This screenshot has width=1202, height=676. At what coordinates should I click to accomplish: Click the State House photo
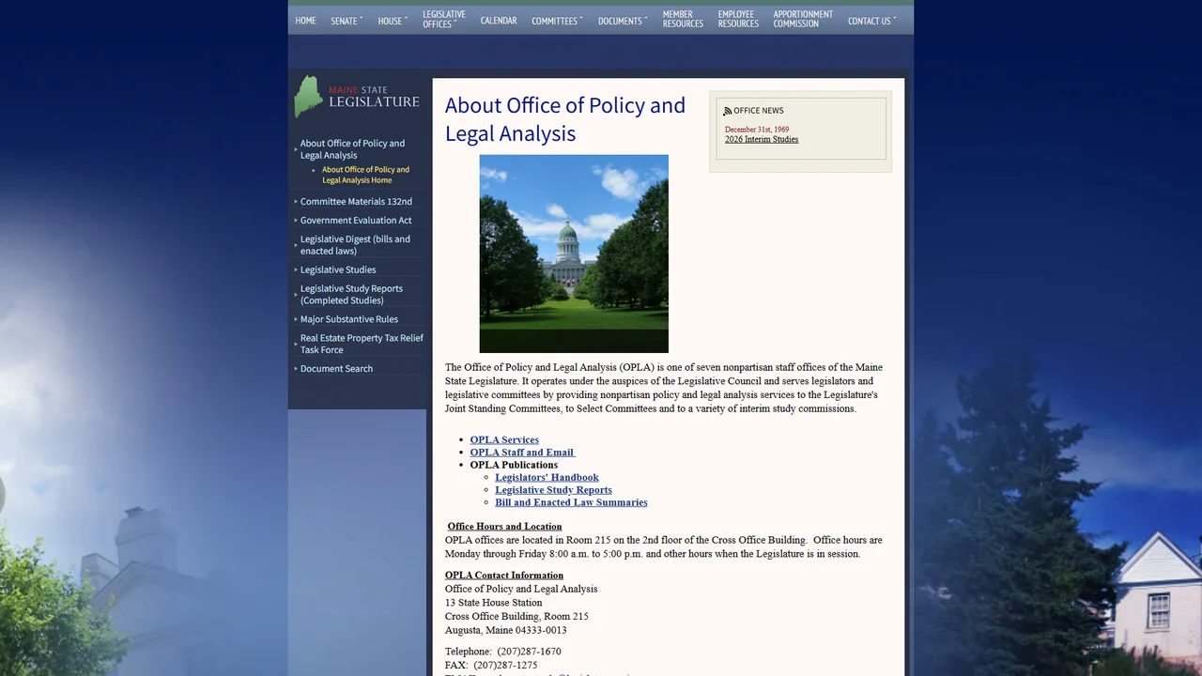pos(574,253)
